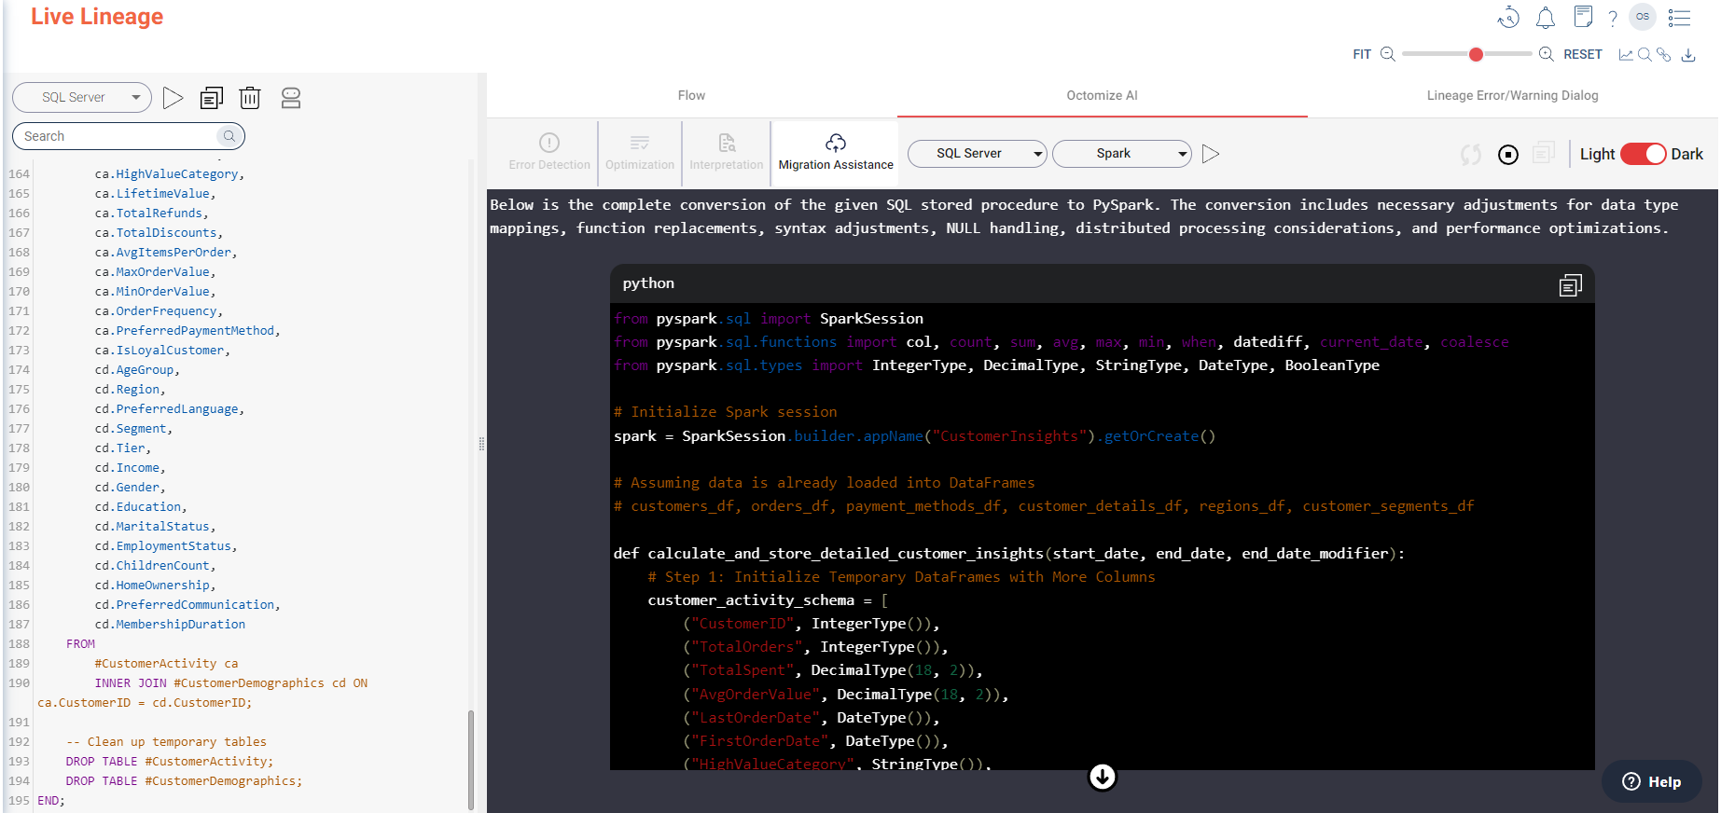The width and height of the screenshot is (1721, 813).
Task: Click the 'Clean up temporary tables' comment
Action: (166, 741)
